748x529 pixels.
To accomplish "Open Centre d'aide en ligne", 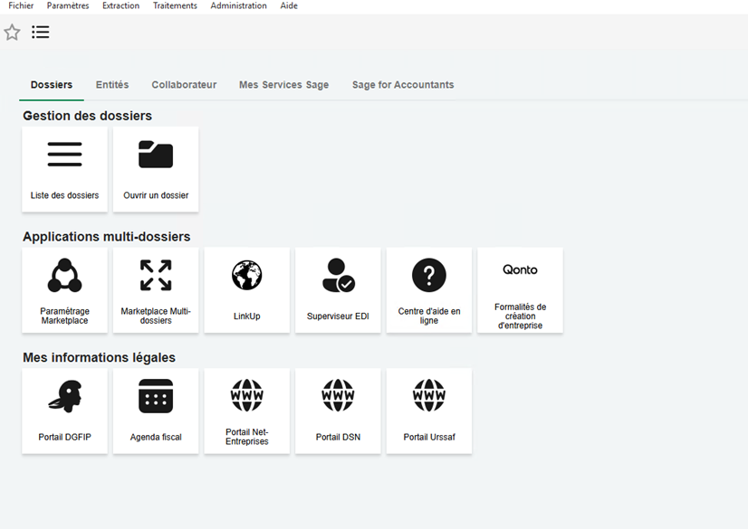I will 429,290.
